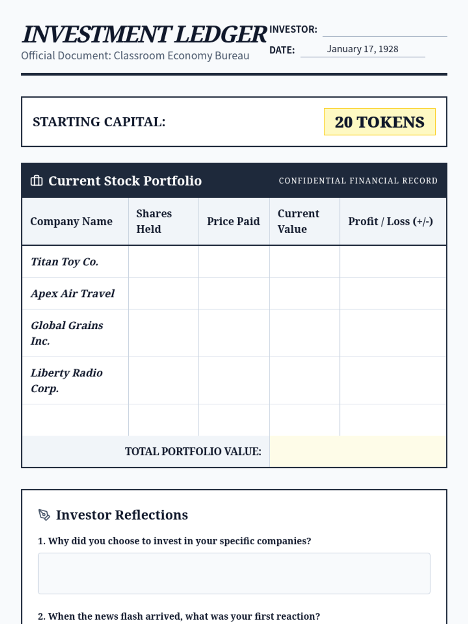468x624 pixels.
Task: Click the empty company name cell in the last row
Action: tap(75, 420)
